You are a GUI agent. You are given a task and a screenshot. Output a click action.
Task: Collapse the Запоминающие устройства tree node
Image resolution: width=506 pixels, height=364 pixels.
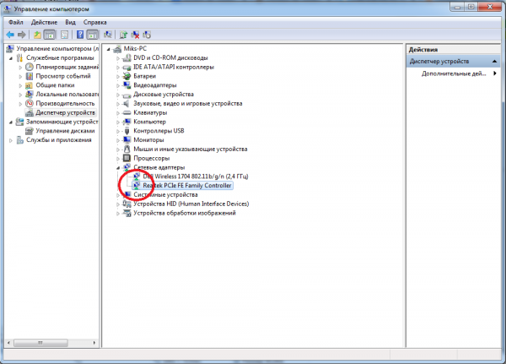[11, 122]
